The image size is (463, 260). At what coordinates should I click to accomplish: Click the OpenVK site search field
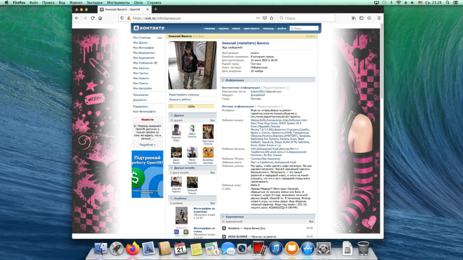(304, 28)
